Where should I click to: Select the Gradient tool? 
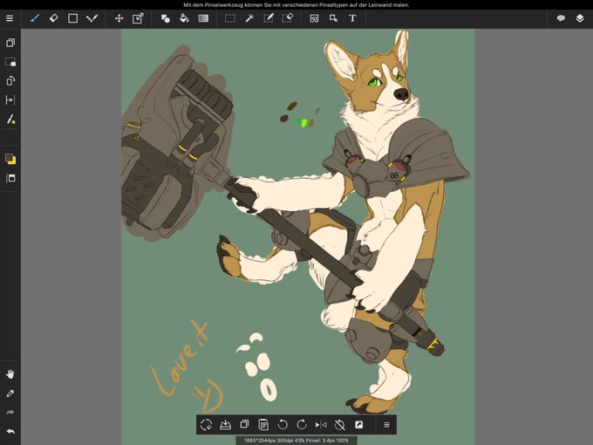(x=203, y=18)
